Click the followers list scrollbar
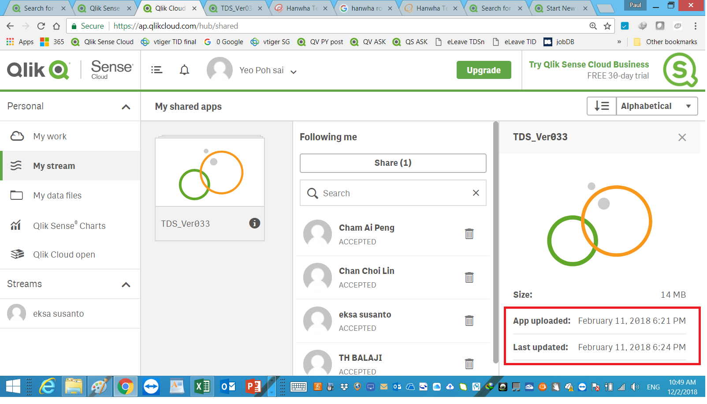Screen dimensions: 707x404 coord(496,243)
